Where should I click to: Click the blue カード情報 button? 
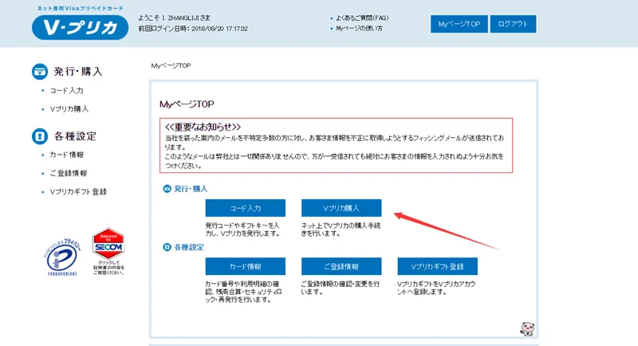click(245, 266)
